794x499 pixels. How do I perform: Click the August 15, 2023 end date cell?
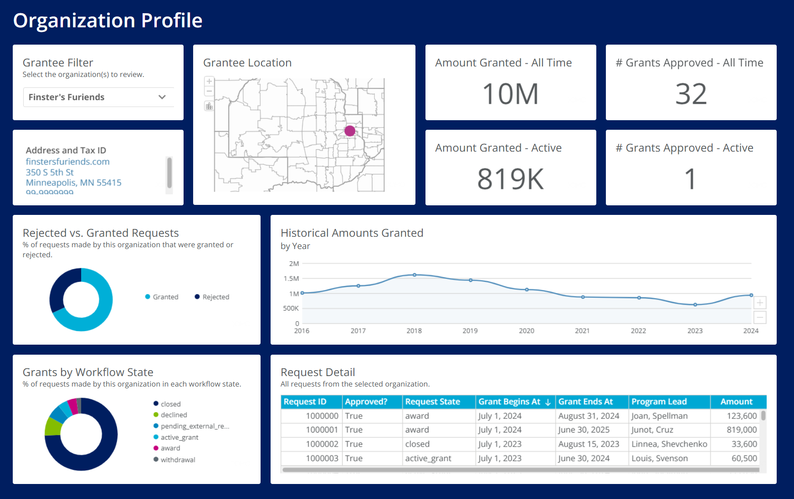592,444
